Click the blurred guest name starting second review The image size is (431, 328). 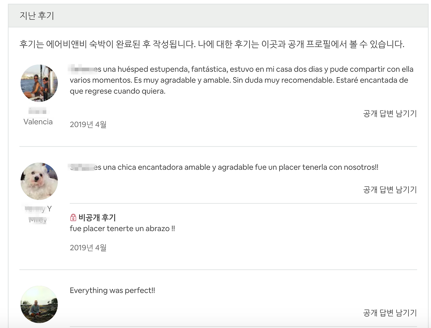pos(81,167)
